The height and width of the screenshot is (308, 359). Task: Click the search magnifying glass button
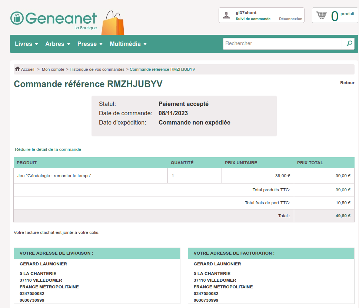[349, 44]
